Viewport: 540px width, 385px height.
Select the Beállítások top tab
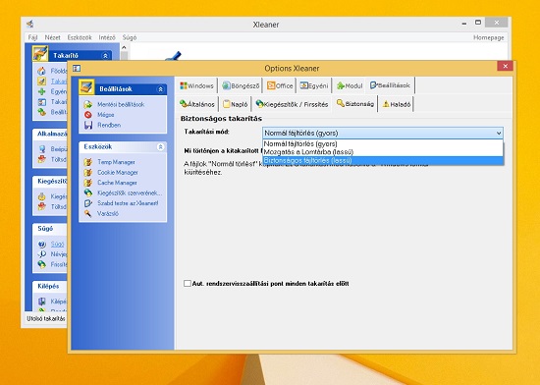pos(390,85)
